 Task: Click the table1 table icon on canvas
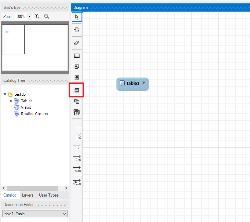pos(122,83)
